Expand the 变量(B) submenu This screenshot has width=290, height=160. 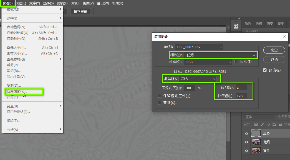point(32,106)
